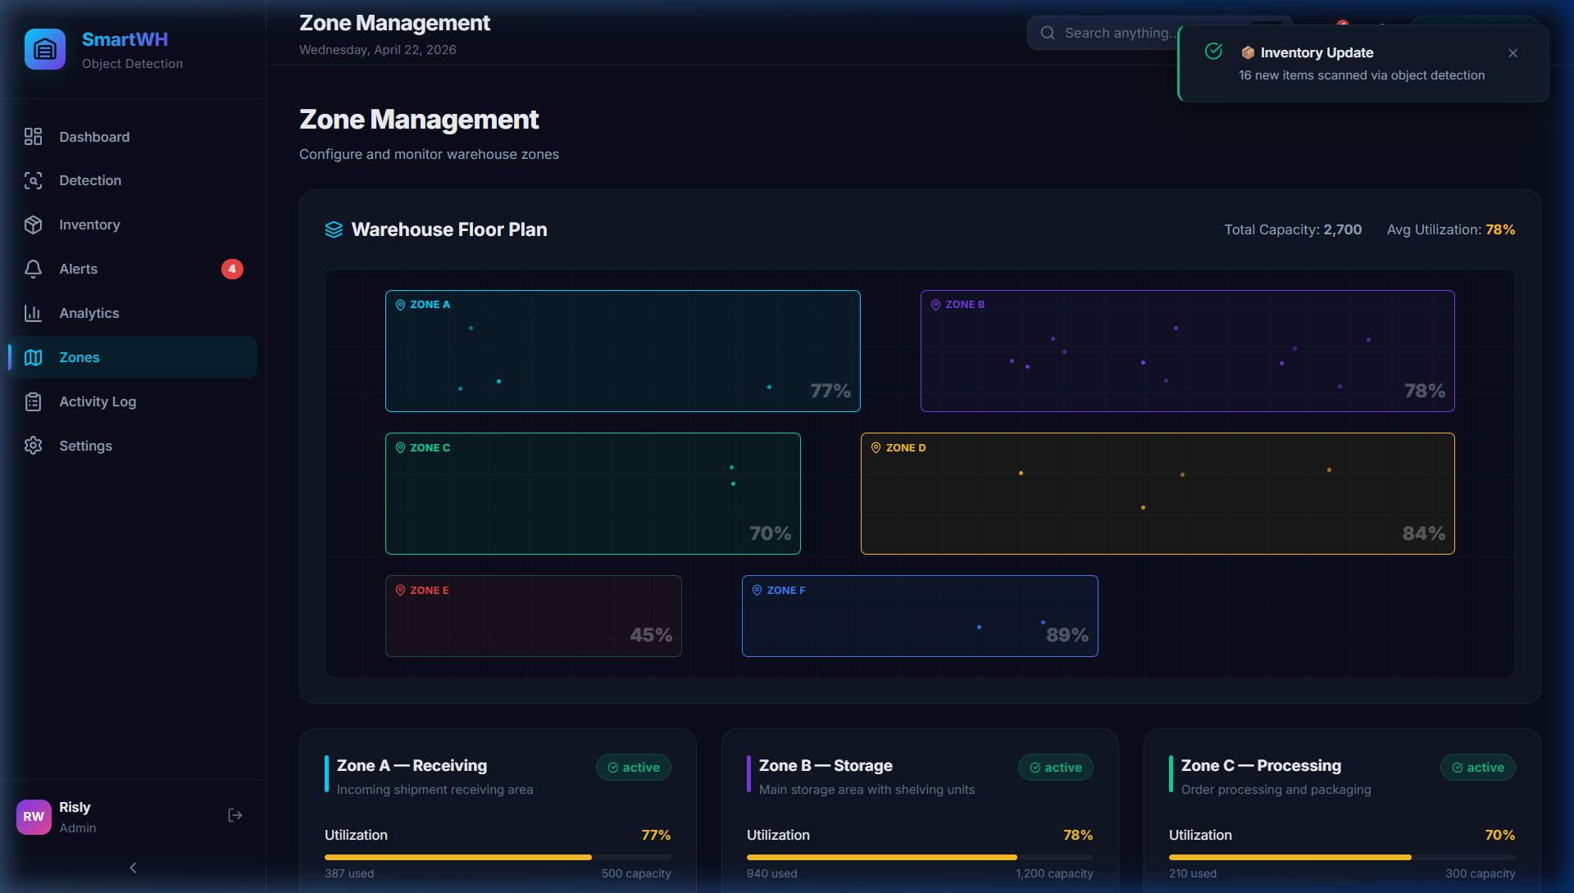Click the logout icon beside Risly
1574x893 pixels.
click(x=235, y=816)
